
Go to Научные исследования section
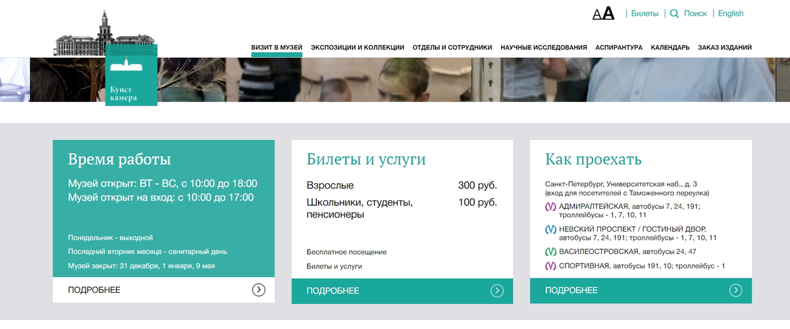click(x=544, y=47)
